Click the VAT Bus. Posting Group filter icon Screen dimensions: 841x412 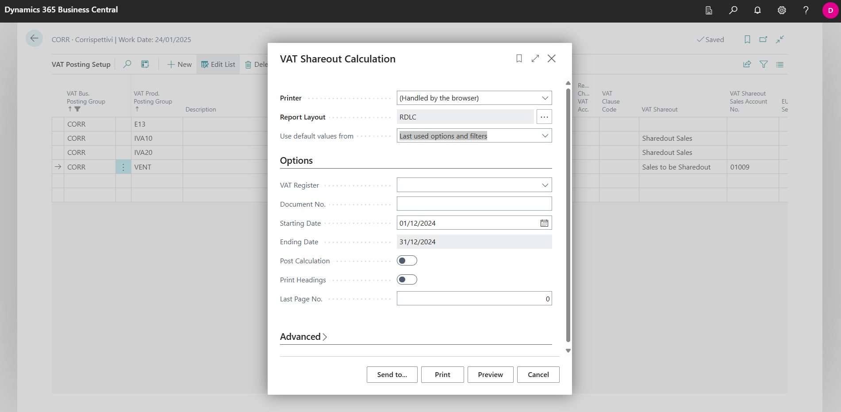(77, 109)
